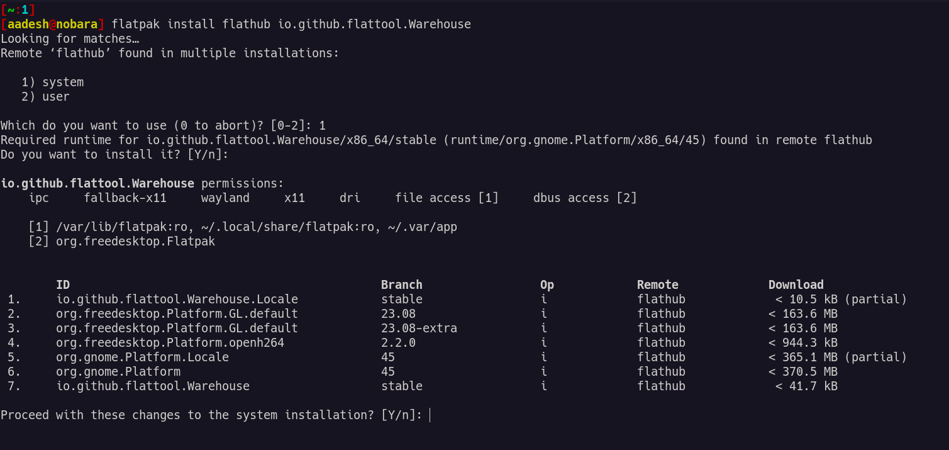949x450 pixels.
Task: Click the typed flatpak install command text
Action: 291,24
